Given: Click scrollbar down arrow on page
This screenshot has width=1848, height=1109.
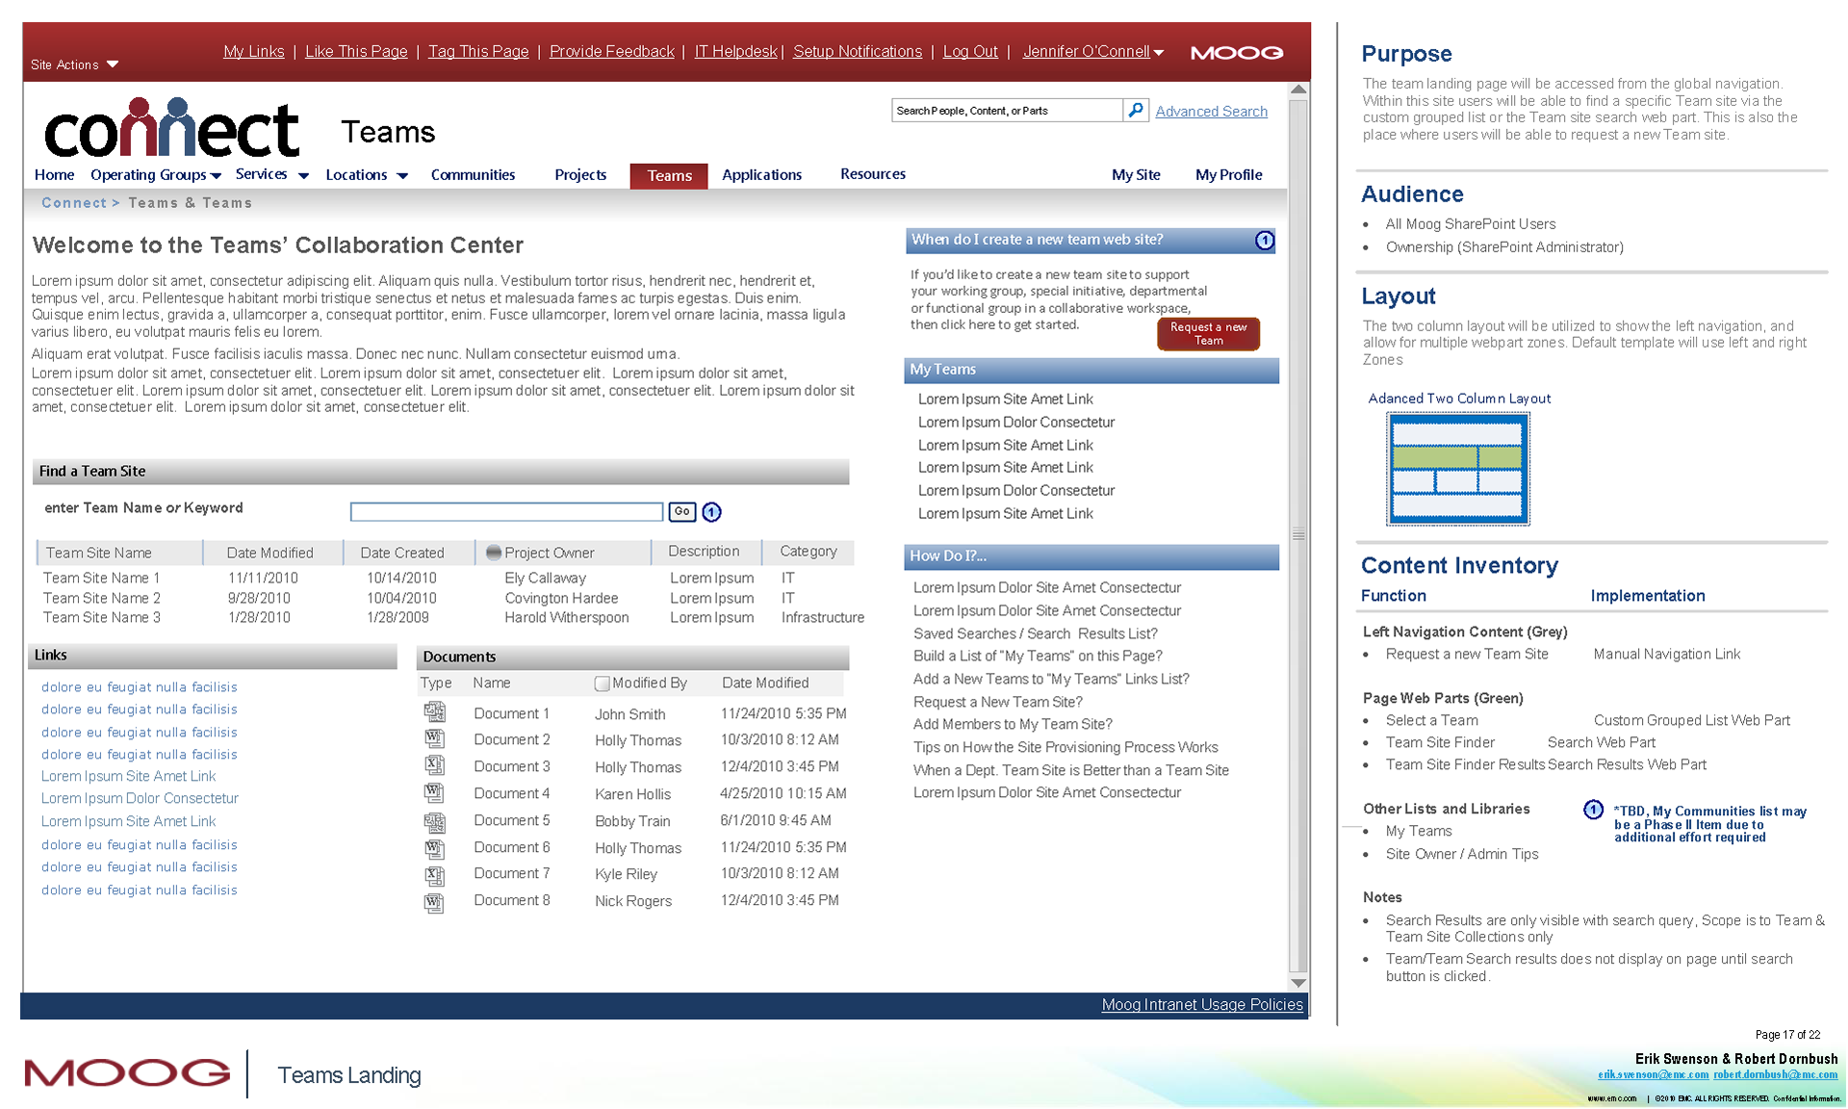Looking at the screenshot, I should click(x=1298, y=983).
